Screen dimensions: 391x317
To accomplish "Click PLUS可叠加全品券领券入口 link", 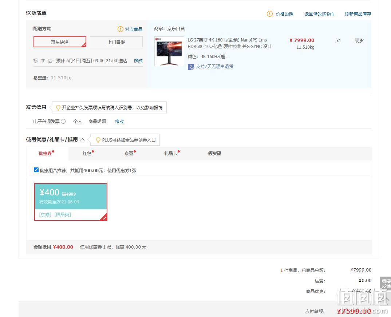I will point(129,140).
